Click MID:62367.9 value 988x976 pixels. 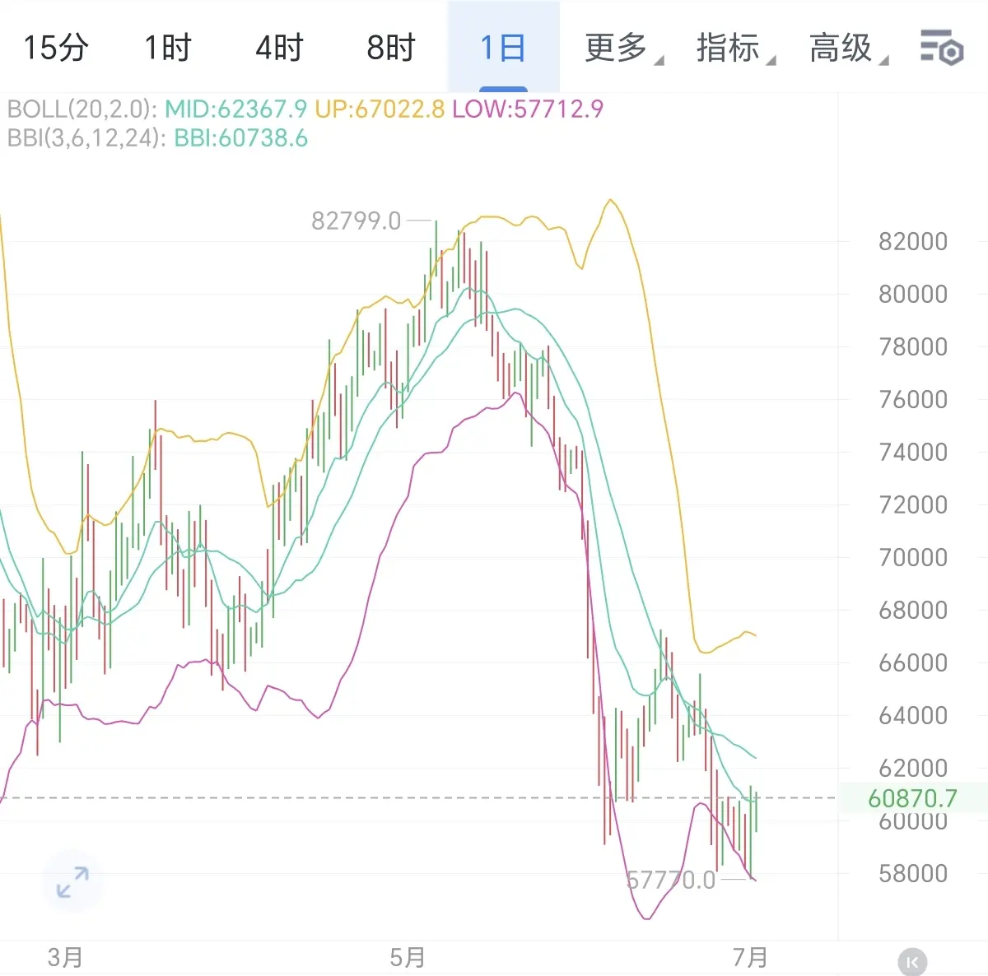point(235,109)
